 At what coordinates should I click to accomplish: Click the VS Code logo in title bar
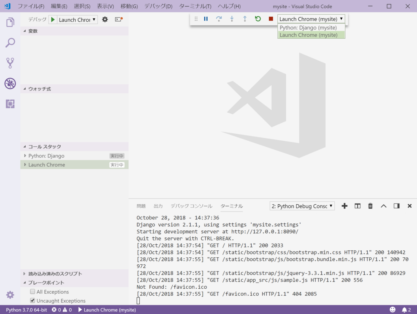[7, 6]
